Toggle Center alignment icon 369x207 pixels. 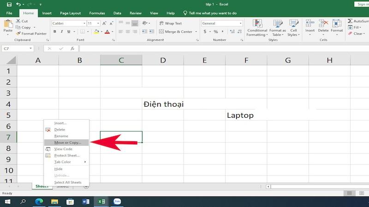click(128, 31)
